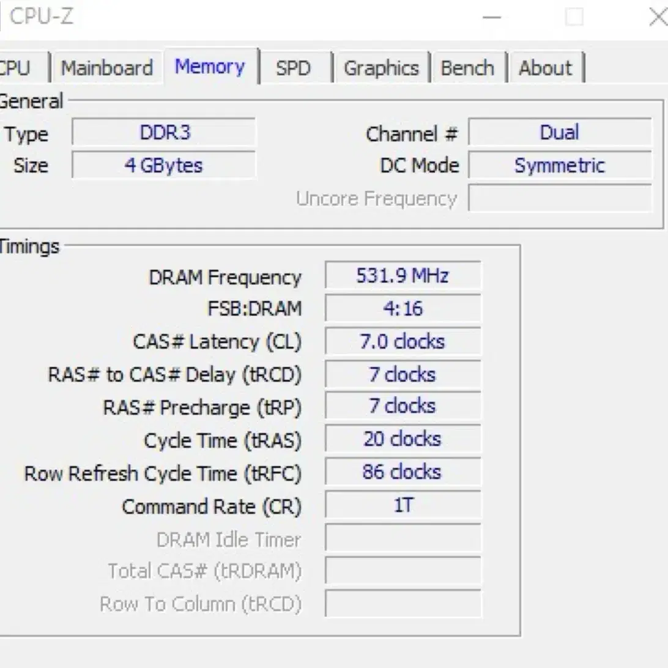Click the Timings group heading
Screen dimensions: 668x668
point(30,247)
